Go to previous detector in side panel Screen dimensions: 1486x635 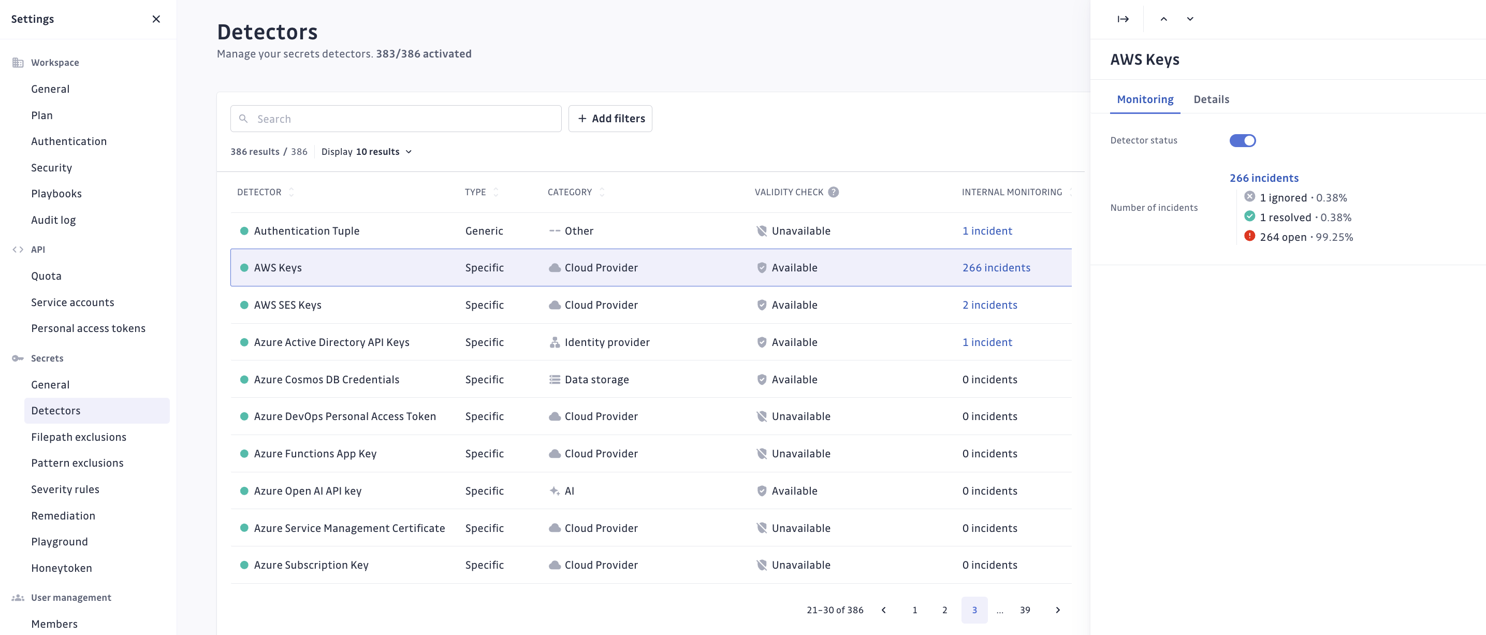coord(1163,19)
